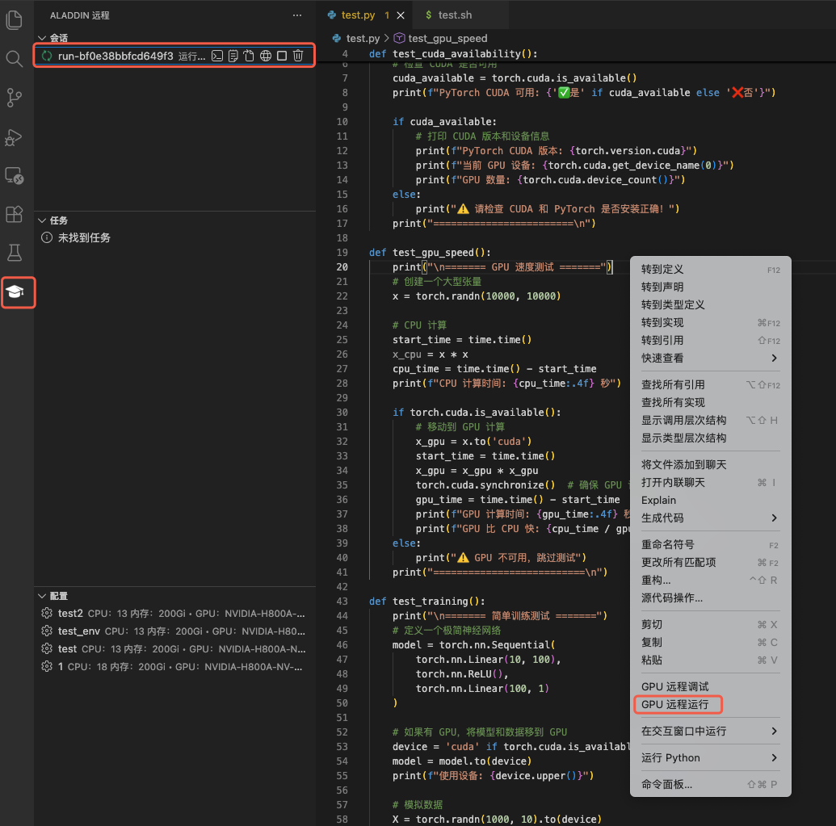Open terminal for the running session
Screen dimensions: 836x826
(217, 56)
